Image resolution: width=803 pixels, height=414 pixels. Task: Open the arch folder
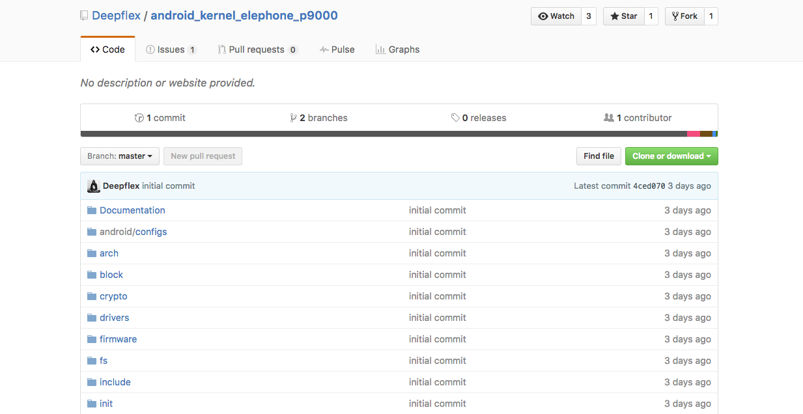(x=109, y=253)
